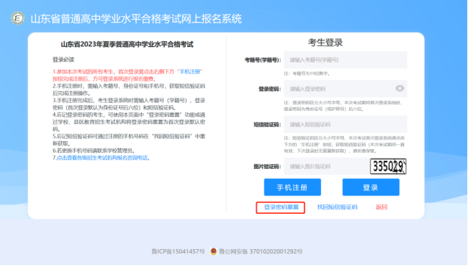Refresh the 335029 captcha image
468x266 pixels.
point(388,166)
